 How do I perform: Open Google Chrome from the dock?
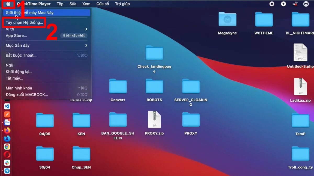click(7, 147)
